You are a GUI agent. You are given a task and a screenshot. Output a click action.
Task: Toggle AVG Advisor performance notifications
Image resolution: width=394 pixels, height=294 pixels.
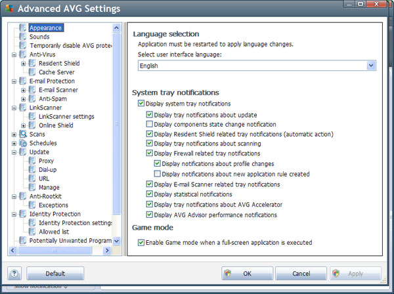[149, 215]
